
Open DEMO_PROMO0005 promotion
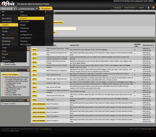click(x=39, y=104)
